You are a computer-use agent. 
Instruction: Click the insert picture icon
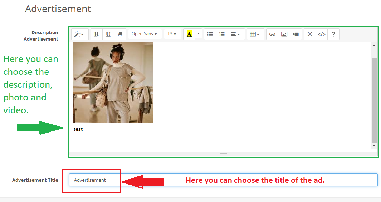point(284,34)
